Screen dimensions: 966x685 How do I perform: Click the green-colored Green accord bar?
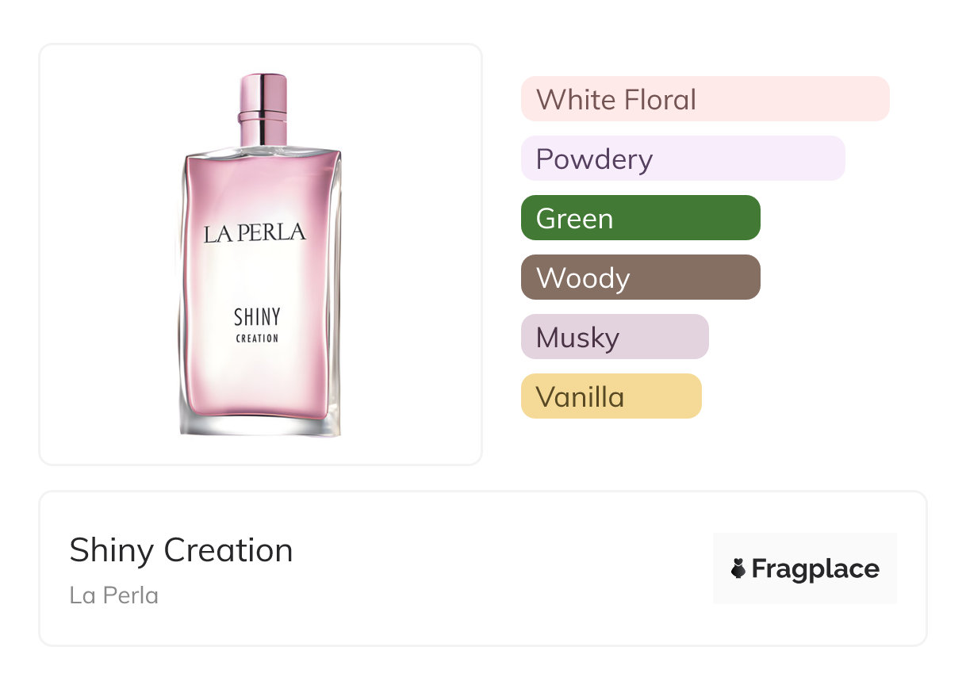[640, 218]
